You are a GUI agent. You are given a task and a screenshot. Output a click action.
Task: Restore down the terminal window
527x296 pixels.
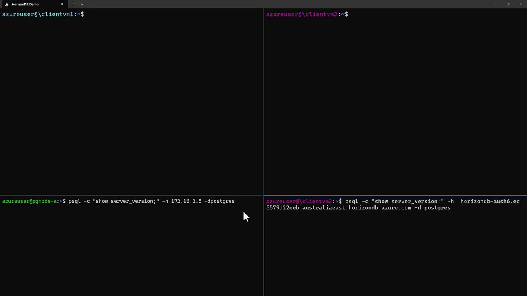[x=508, y=4]
